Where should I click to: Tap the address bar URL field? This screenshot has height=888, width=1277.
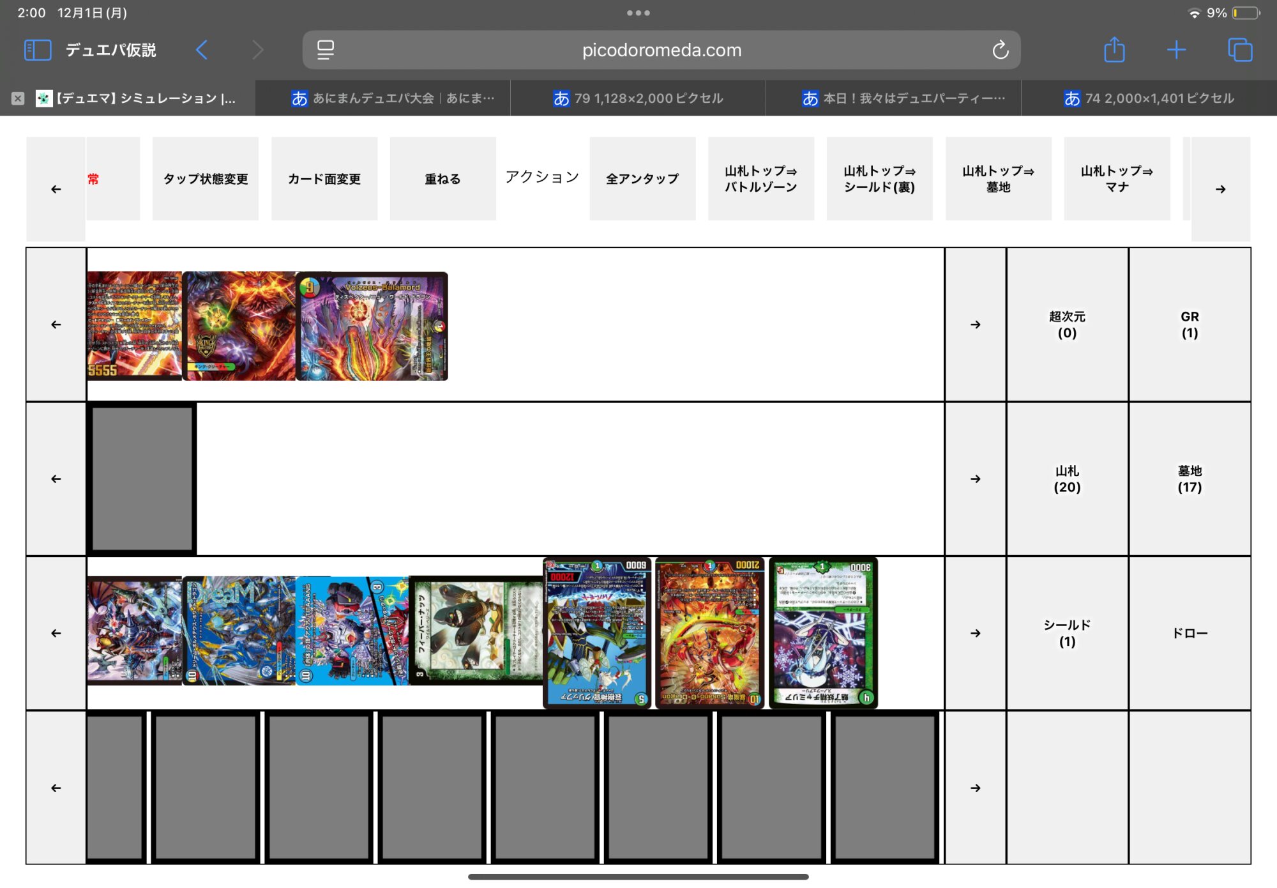click(x=661, y=50)
